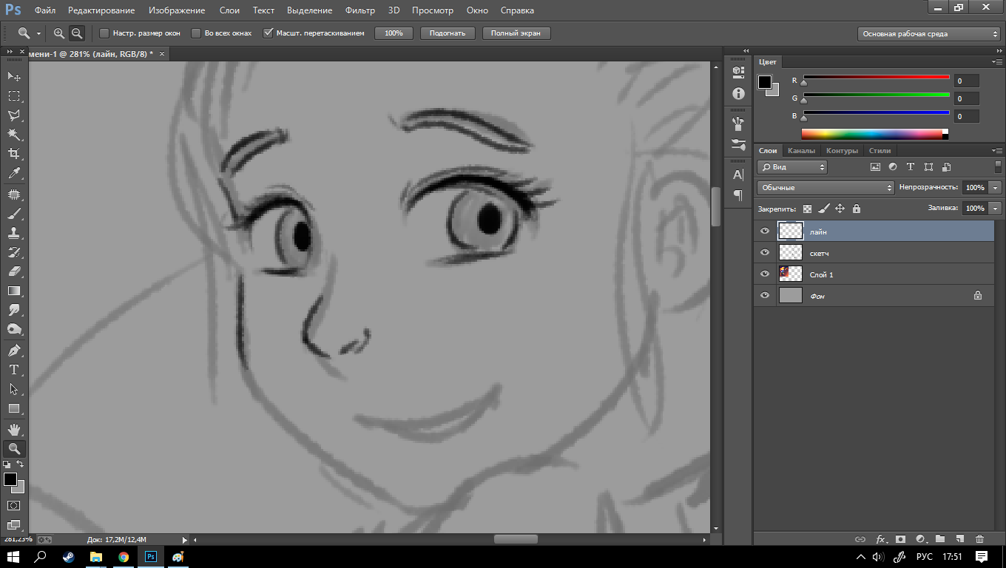Click the 'Полный экран' button
Screen dimensions: 1006x568
516,33
